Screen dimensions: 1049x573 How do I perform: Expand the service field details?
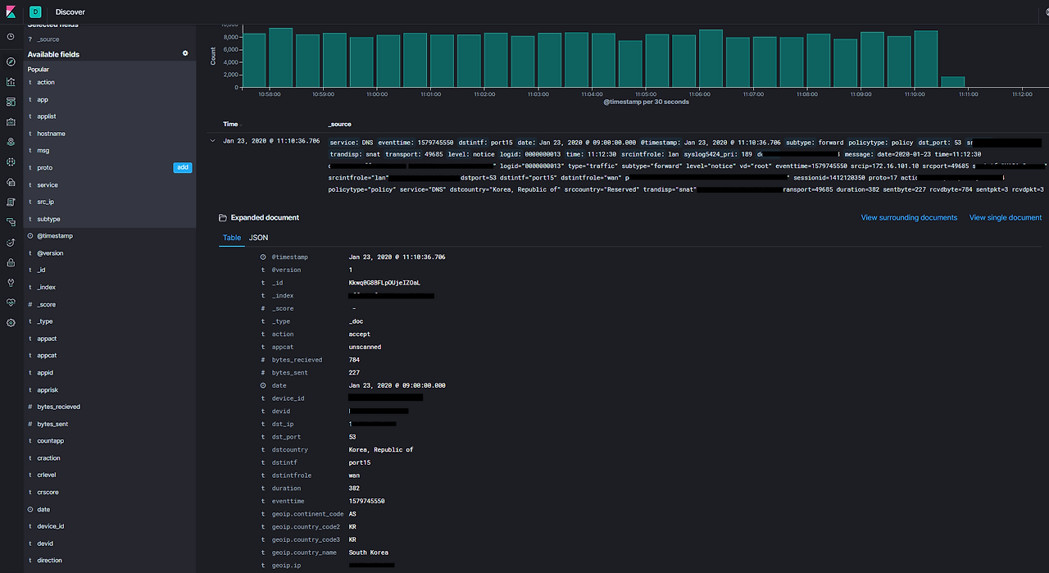48,184
